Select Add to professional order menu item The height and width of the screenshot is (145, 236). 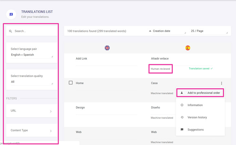pos(200,93)
